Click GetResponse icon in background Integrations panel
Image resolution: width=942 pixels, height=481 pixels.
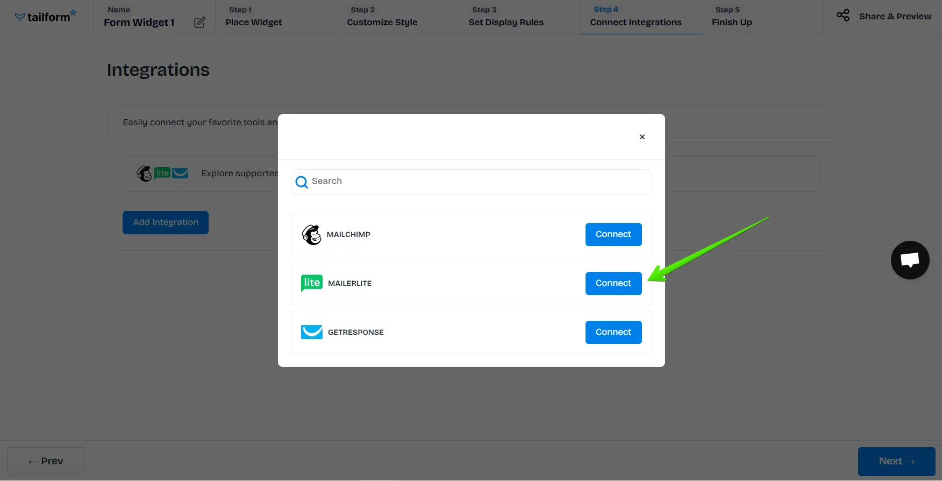[x=180, y=173]
